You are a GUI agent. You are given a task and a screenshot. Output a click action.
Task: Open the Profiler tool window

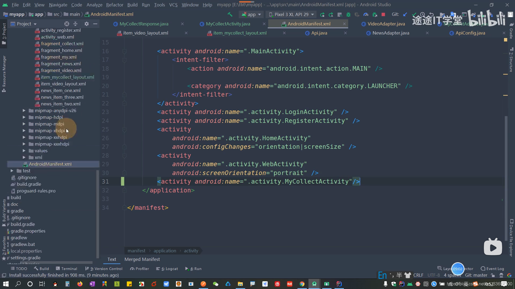139,269
